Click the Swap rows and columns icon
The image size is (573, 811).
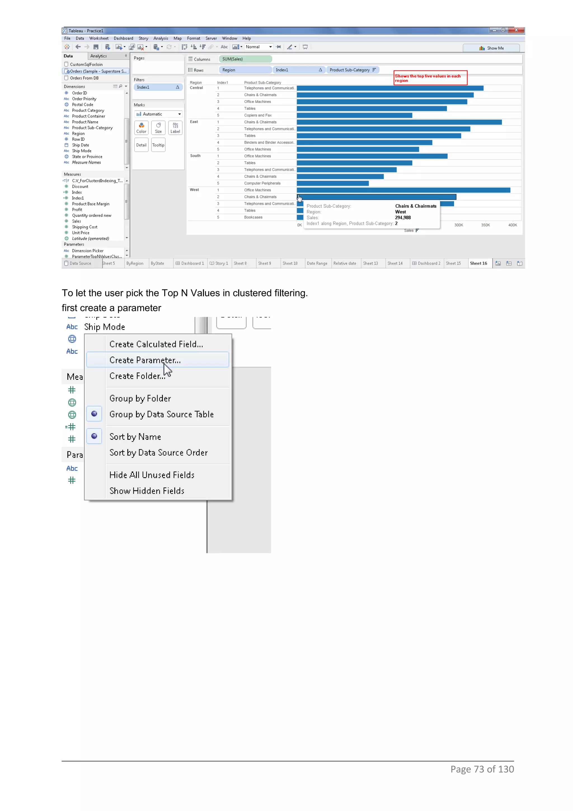click(x=184, y=47)
